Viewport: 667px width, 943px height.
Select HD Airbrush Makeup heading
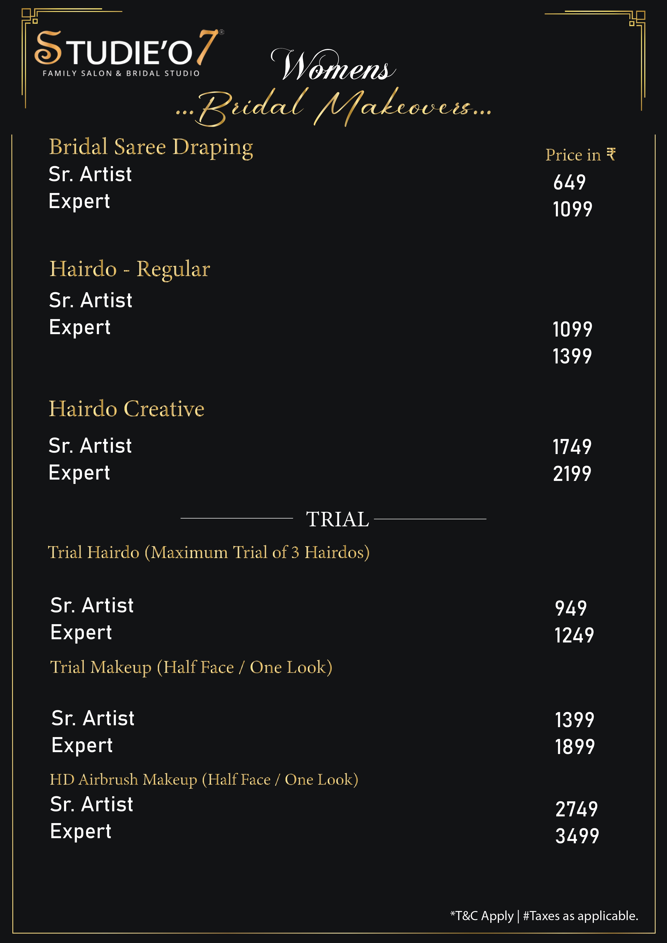pyautogui.click(x=204, y=780)
